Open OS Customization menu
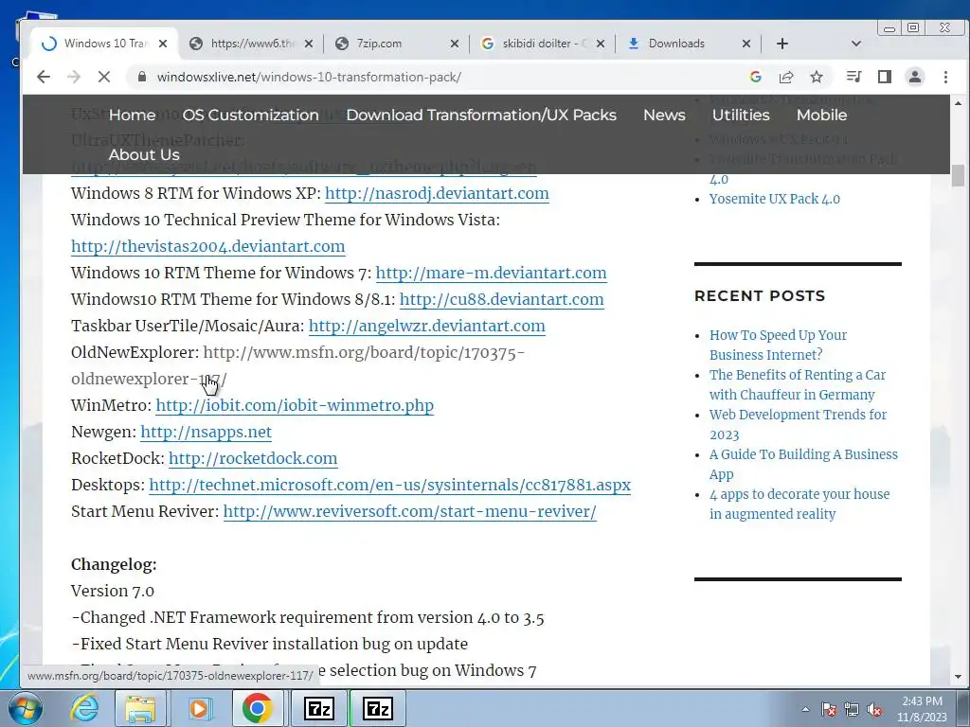Viewport: 970px width, 727px height. pos(250,115)
